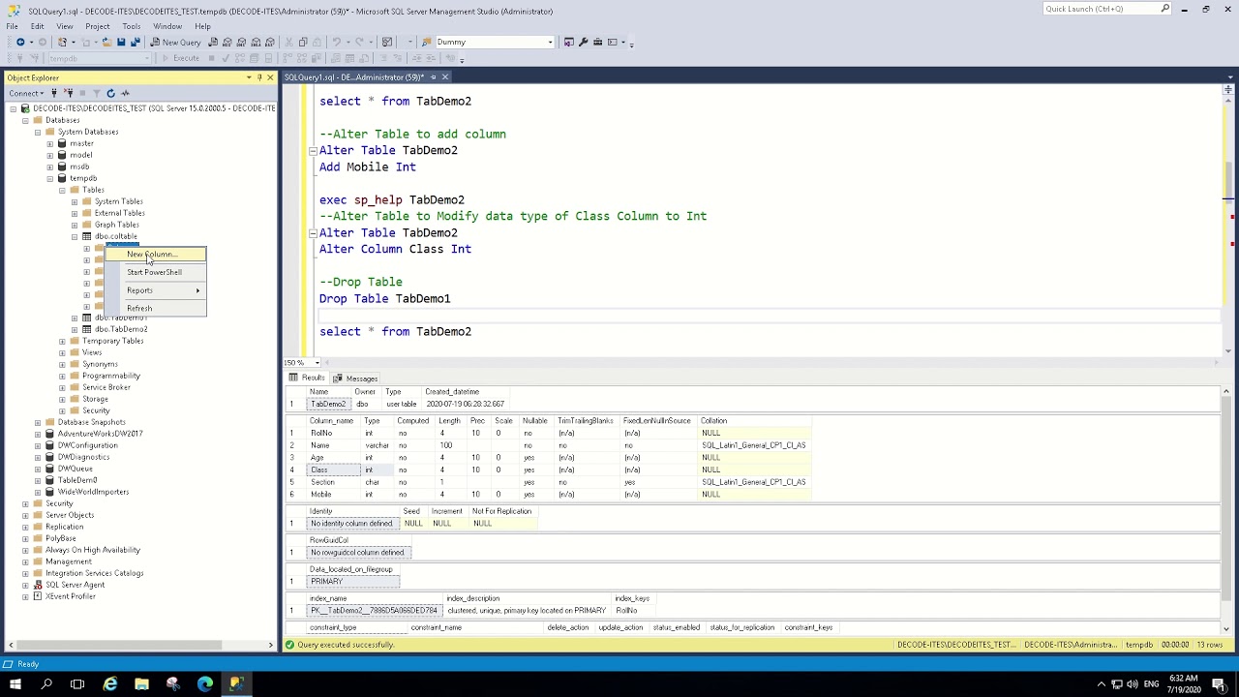Screen dimensions: 1239x697
Task: Open the File menu
Action: [12, 26]
